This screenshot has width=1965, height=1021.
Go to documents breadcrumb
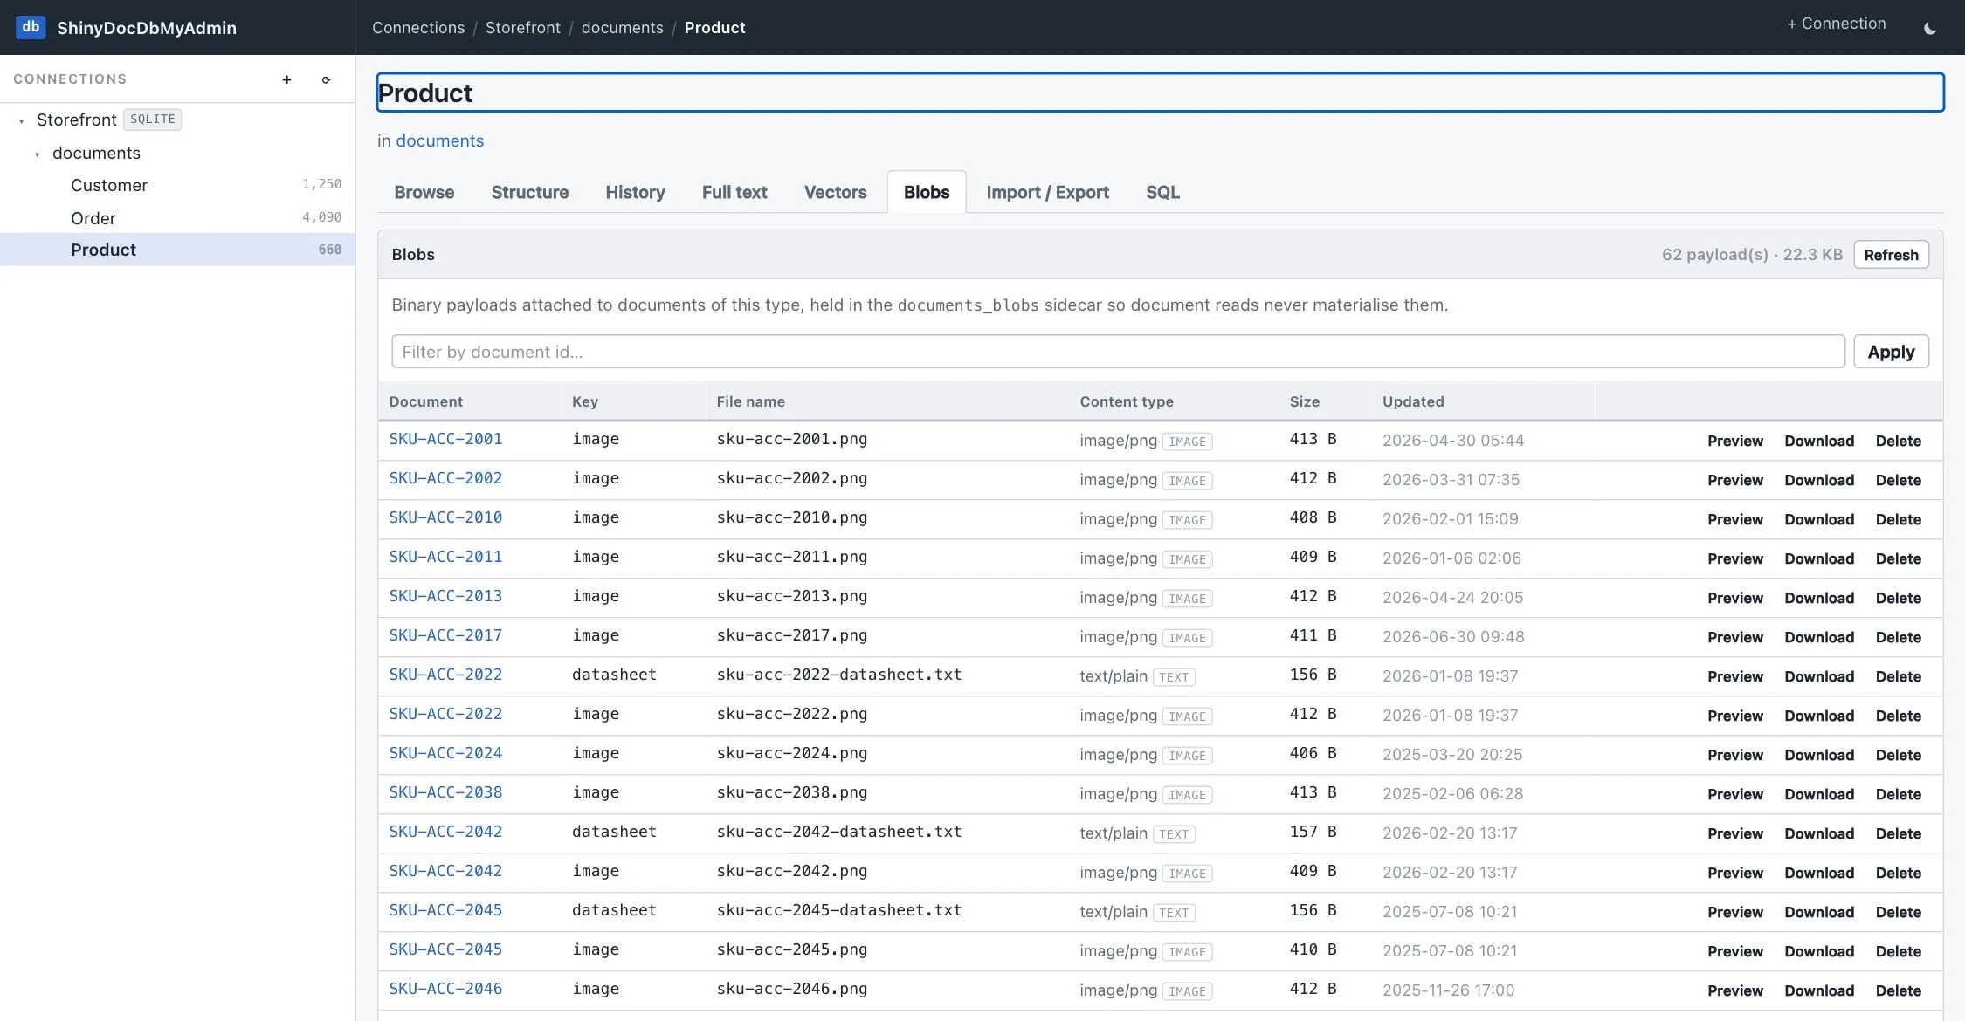click(622, 28)
